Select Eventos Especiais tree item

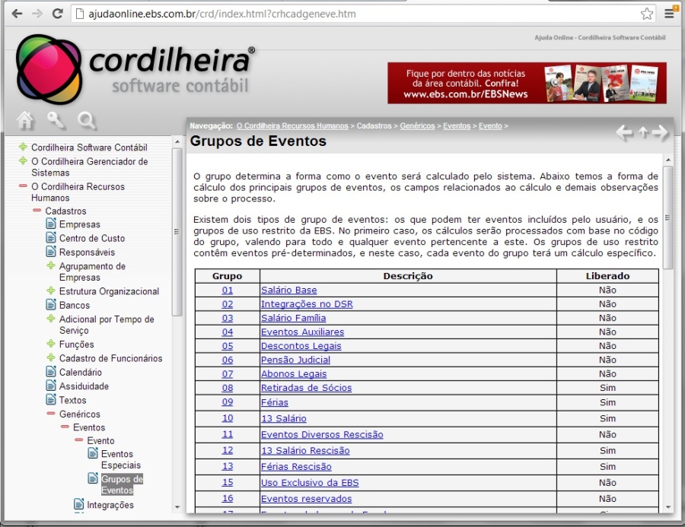[121, 459]
